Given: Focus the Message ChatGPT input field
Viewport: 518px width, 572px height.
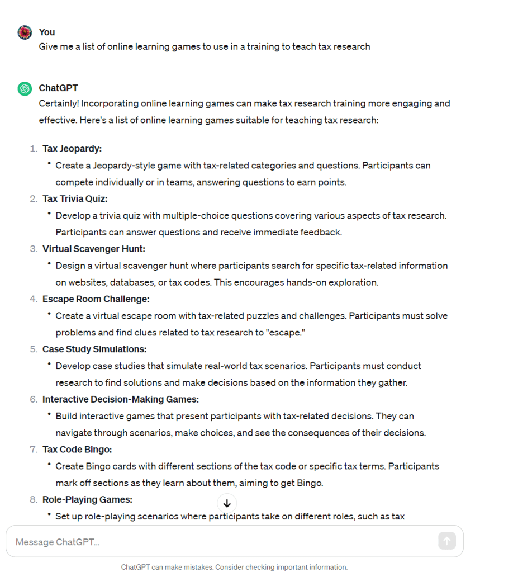Looking at the screenshot, I should coord(224,541).
